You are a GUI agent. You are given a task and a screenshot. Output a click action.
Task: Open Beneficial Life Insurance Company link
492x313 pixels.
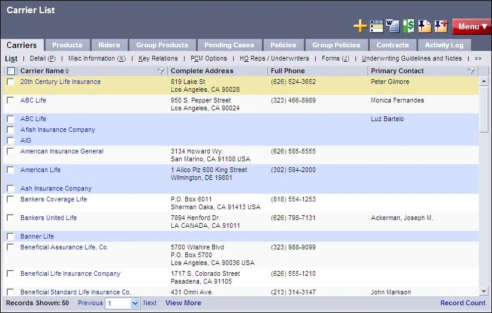click(x=70, y=273)
